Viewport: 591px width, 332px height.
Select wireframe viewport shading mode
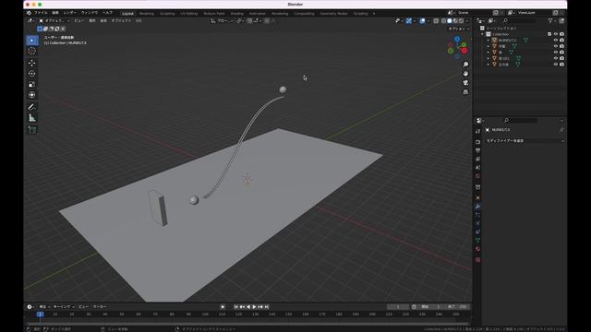pyautogui.click(x=443, y=21)
